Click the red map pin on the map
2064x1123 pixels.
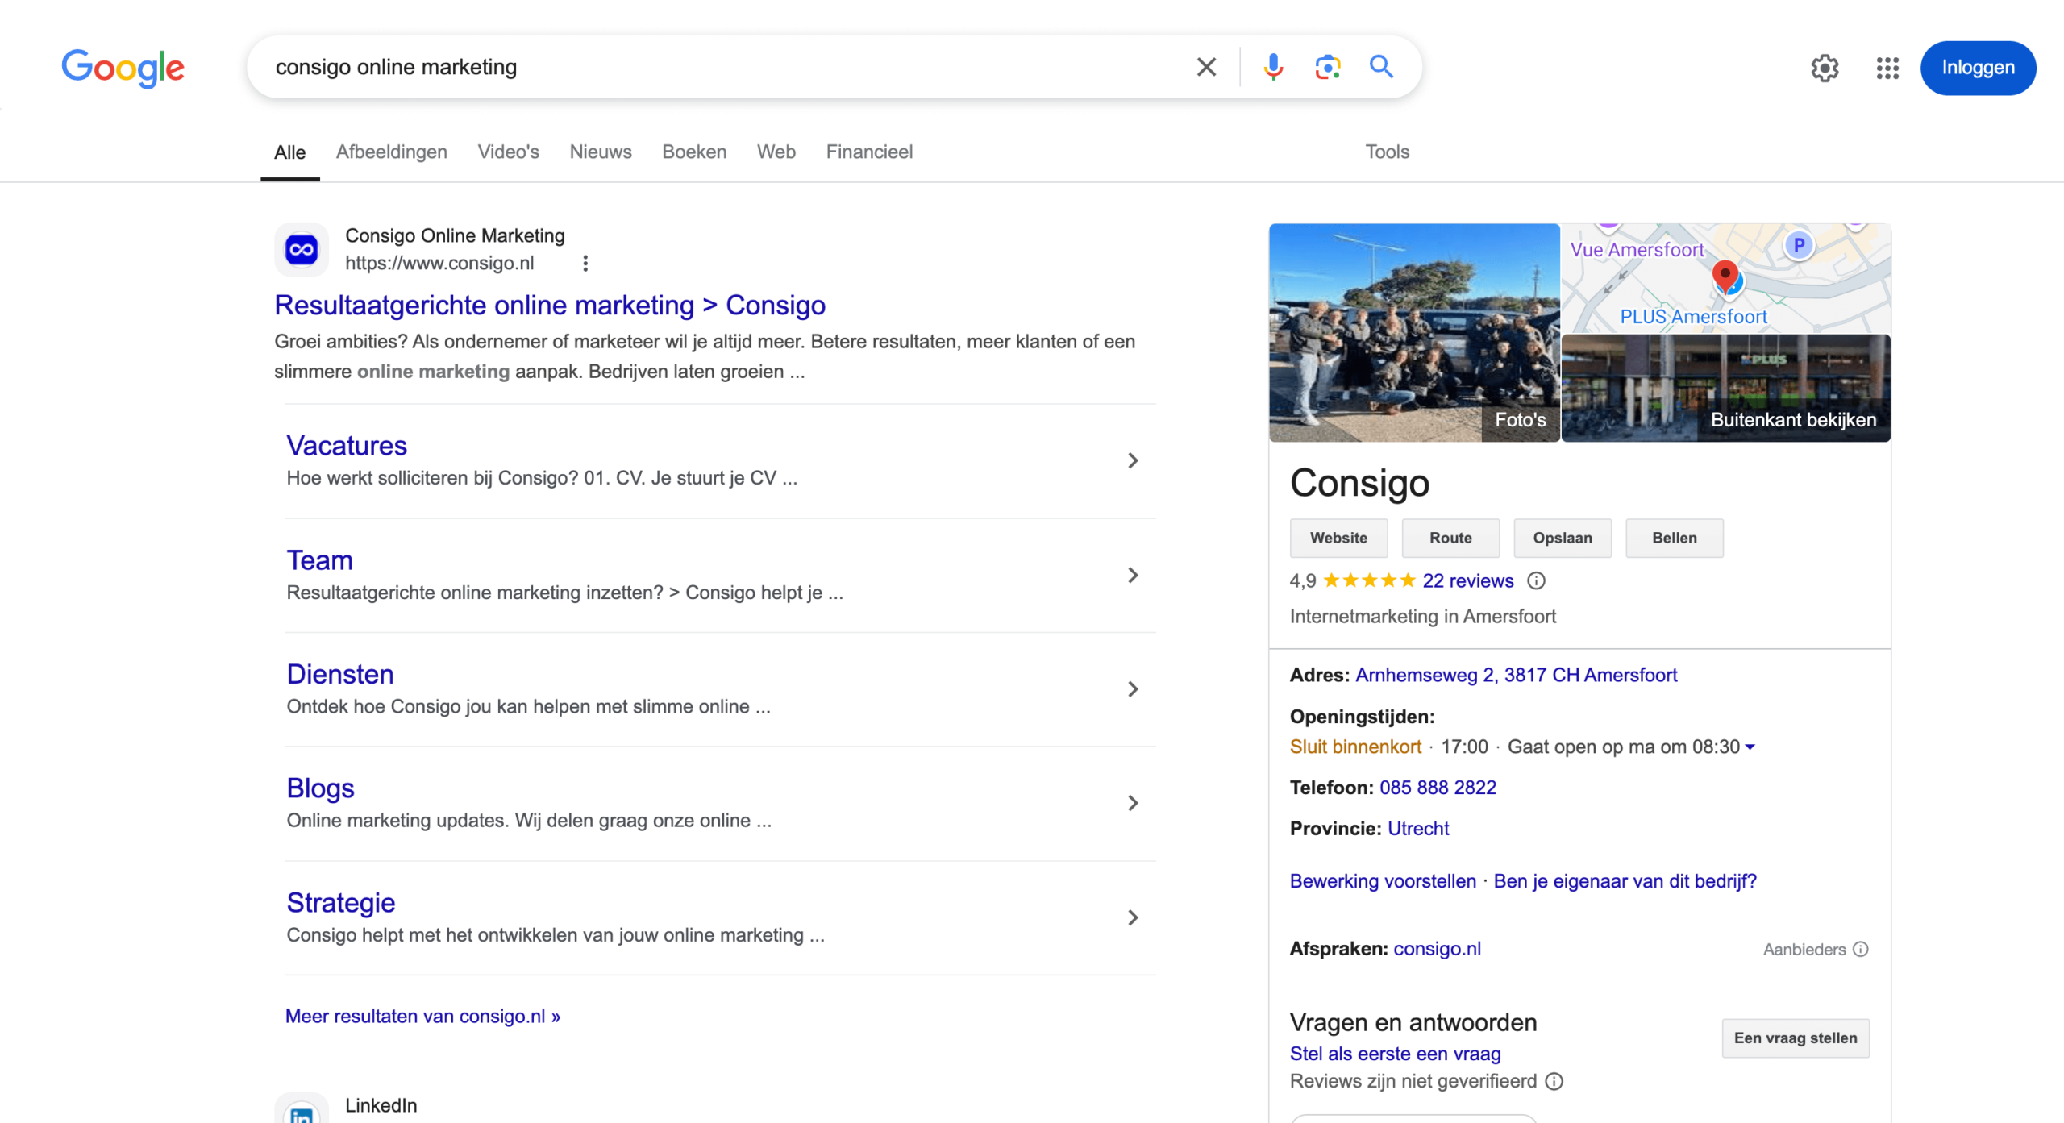[x=1725, y=277]
